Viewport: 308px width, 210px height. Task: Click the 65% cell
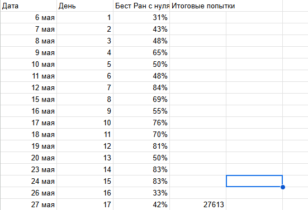point(141,52)
